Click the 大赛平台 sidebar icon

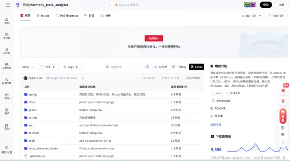pyautogui.click(x=7, y=65)
